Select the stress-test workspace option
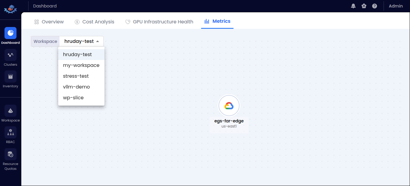The height and width of the screenshot is (186, 410). 76,76
